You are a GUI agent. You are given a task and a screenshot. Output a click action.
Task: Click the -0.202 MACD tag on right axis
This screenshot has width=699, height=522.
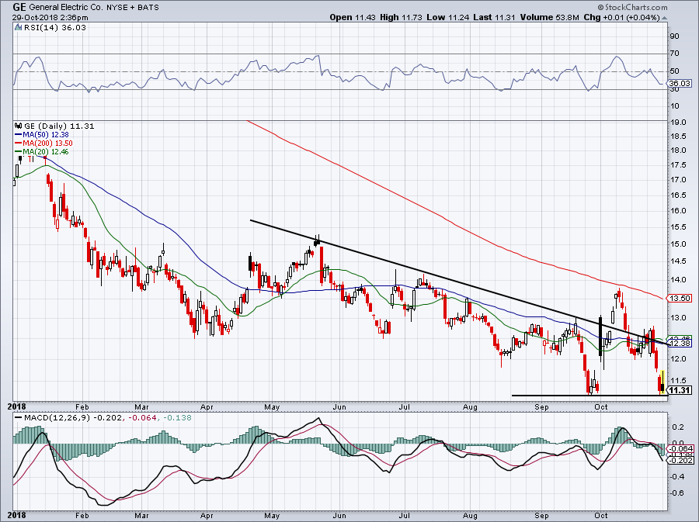680,460
